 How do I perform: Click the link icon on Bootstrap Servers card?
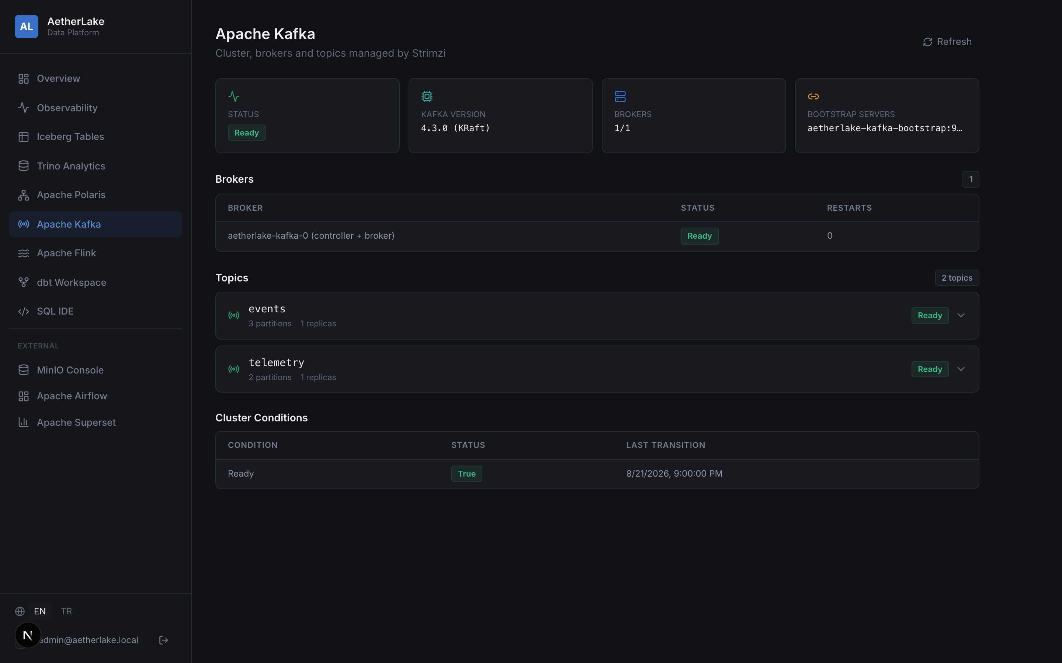(813, 97)
